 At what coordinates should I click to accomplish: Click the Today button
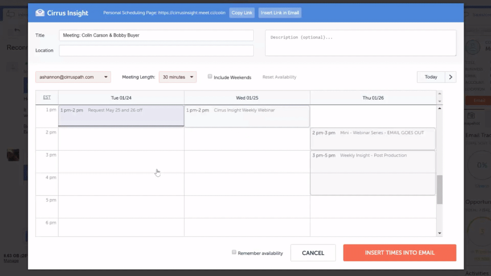click(431, 77)
